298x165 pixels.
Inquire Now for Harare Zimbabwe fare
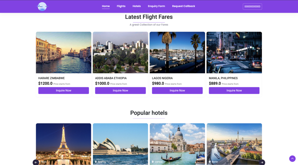click(x=63, y=90)
